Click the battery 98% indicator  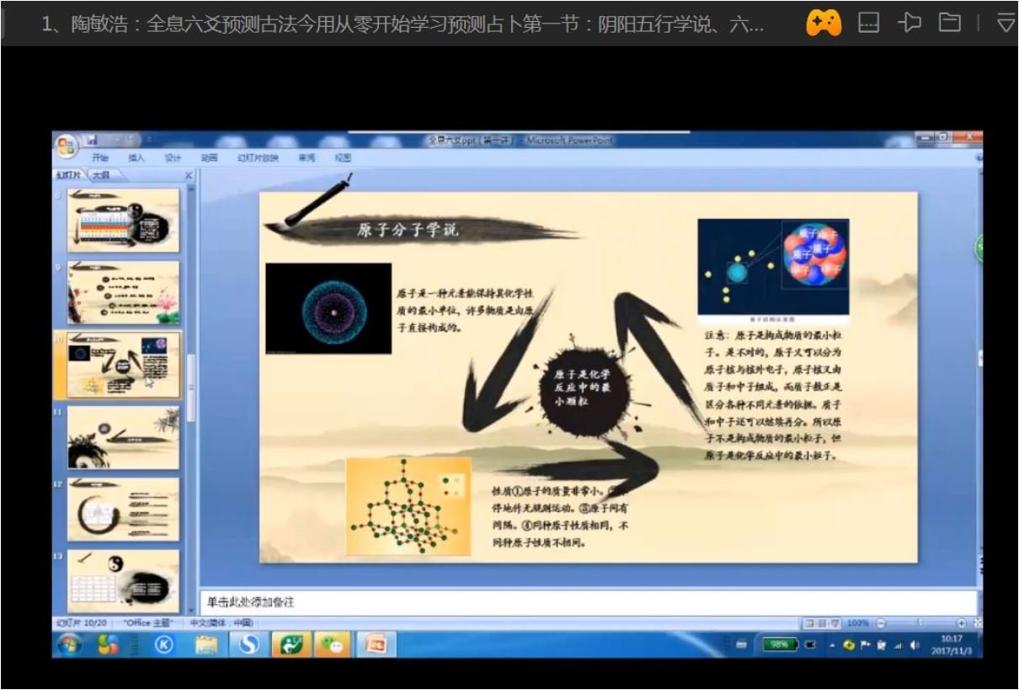coord(780,645)
